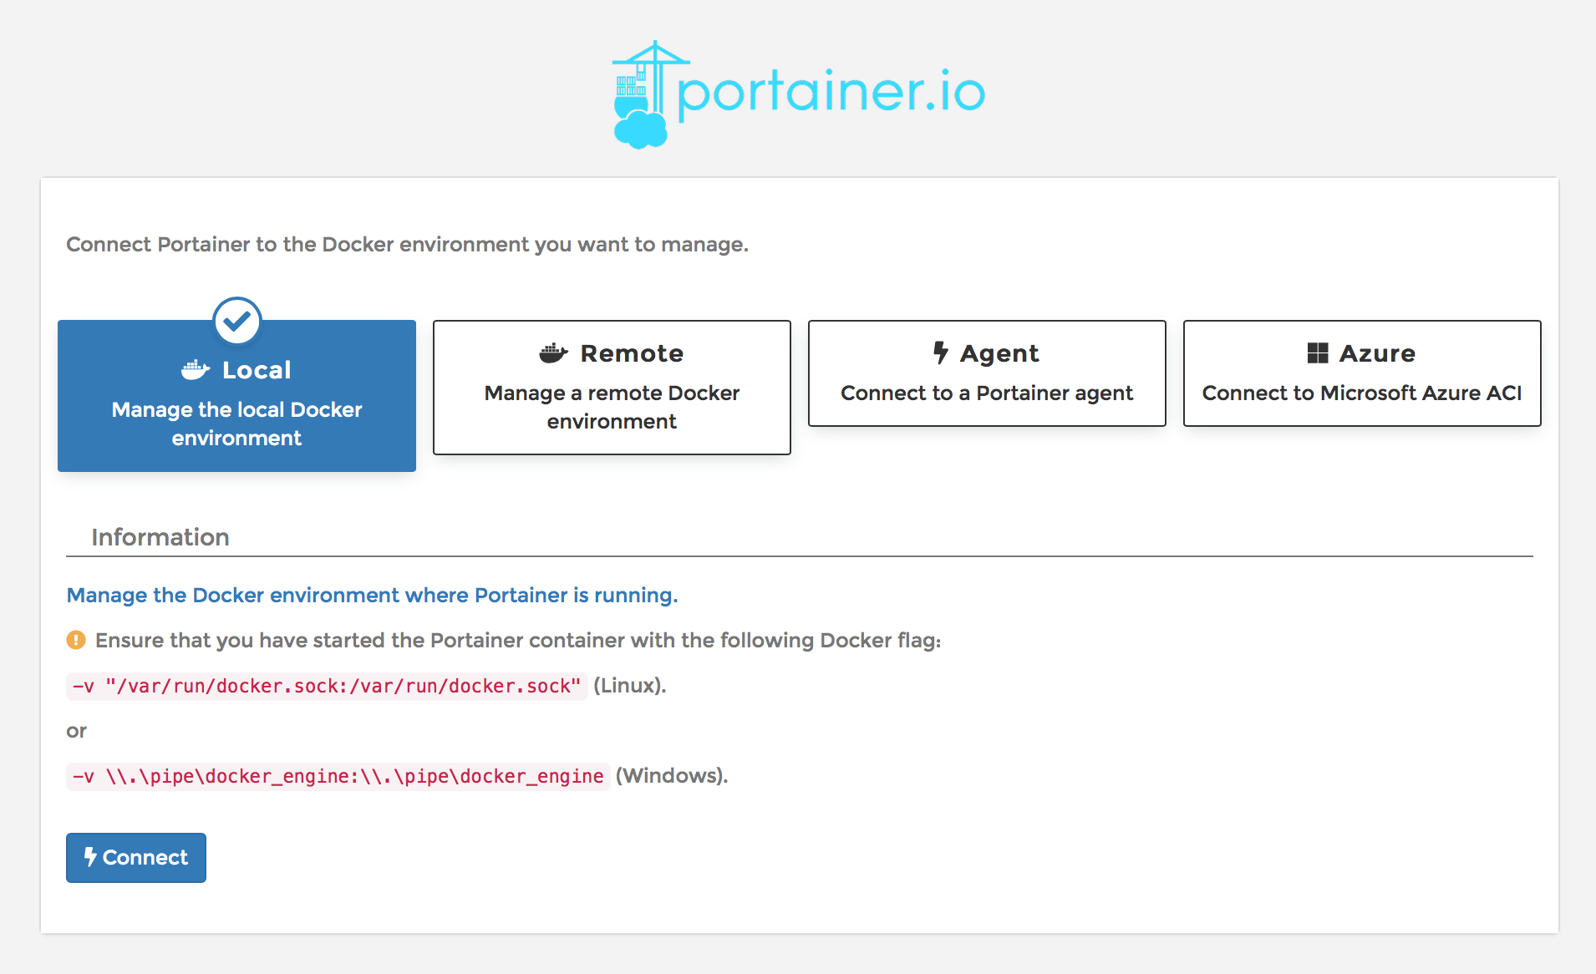1596x974 pixels.
Task: Click 'Connect to Microsoft Azure ACI' description
Action: [x=1362, y=393]
